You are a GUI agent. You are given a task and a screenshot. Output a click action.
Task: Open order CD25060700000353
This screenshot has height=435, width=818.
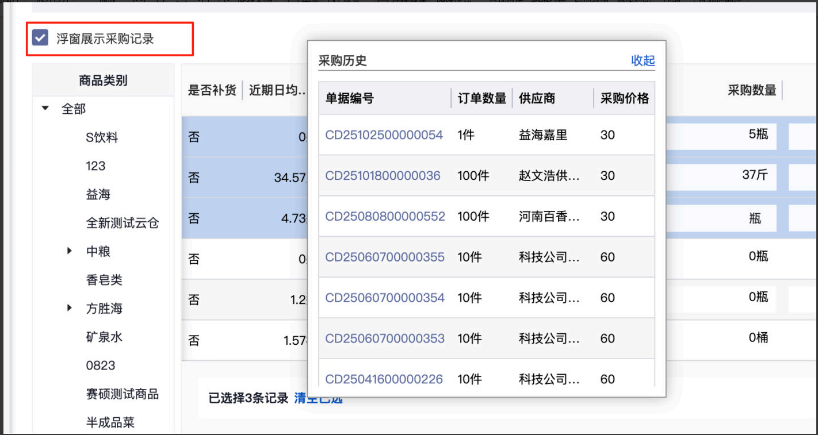point(384,338)
